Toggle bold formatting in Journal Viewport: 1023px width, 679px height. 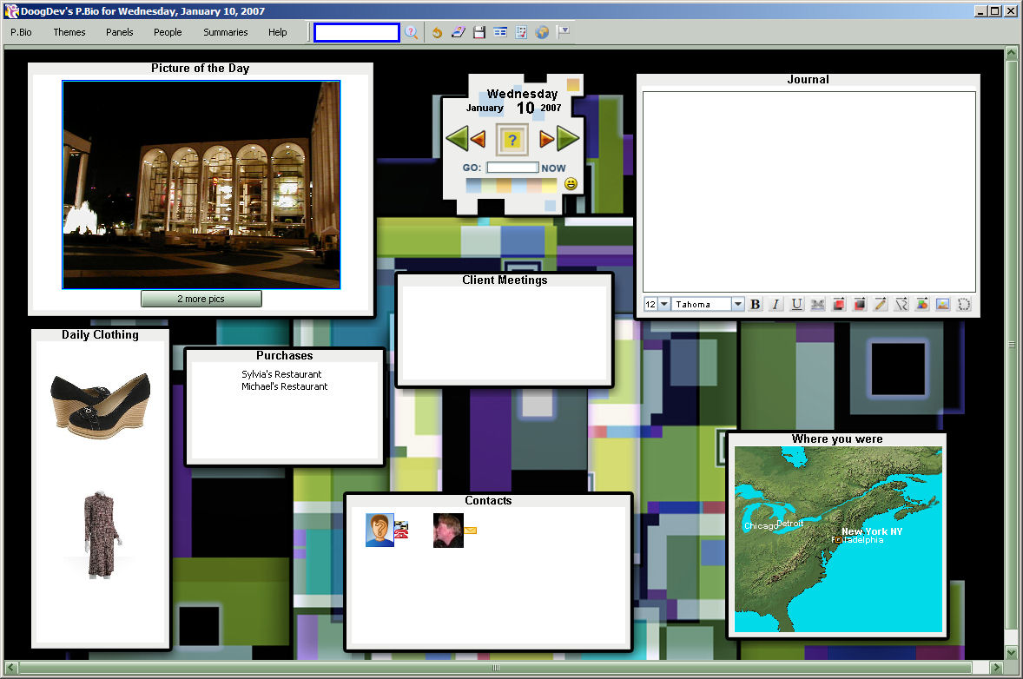click(755, 305)
